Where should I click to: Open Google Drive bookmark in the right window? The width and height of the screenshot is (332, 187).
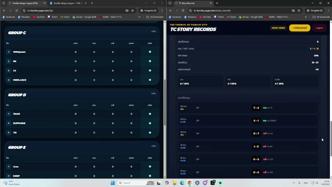[251, 17]
